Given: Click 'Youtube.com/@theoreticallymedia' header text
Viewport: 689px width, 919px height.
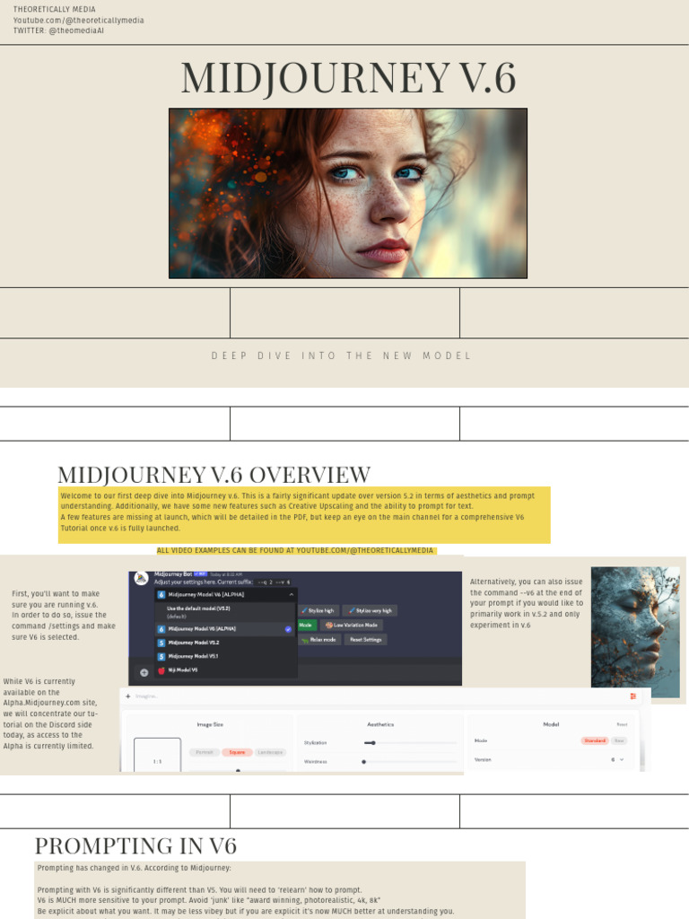Looking at the screenshot, I should tap(79, 20).
